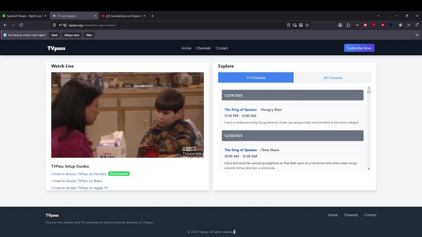Switch to All Channels tab
The height and width of the screenshot is (237, 422).
(333, 78)
